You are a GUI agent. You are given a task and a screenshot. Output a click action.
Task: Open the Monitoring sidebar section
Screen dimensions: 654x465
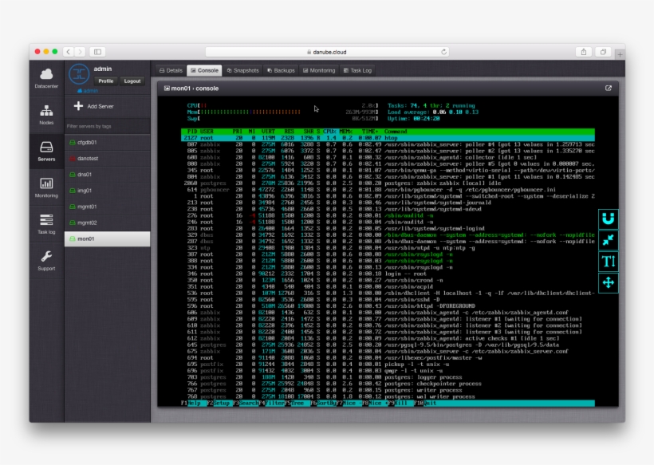(46, 187)
